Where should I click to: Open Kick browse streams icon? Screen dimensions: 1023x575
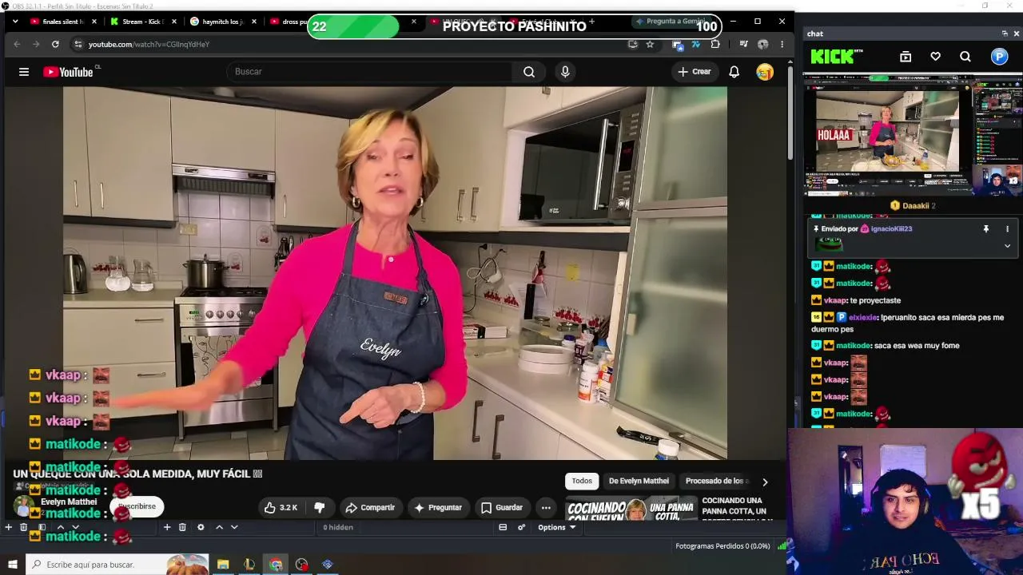tap(906, 57)
